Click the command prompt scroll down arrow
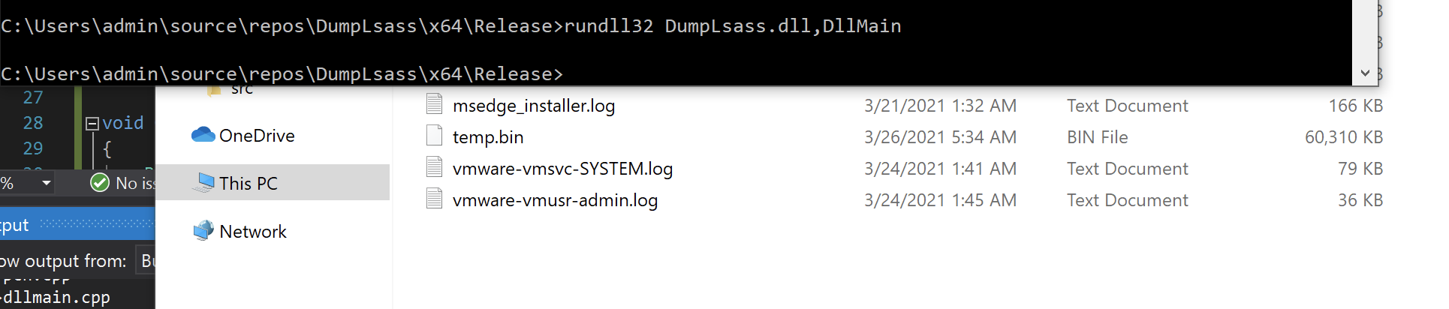The width and height of the screenshot is (1449, 309). click(1365, 73)
